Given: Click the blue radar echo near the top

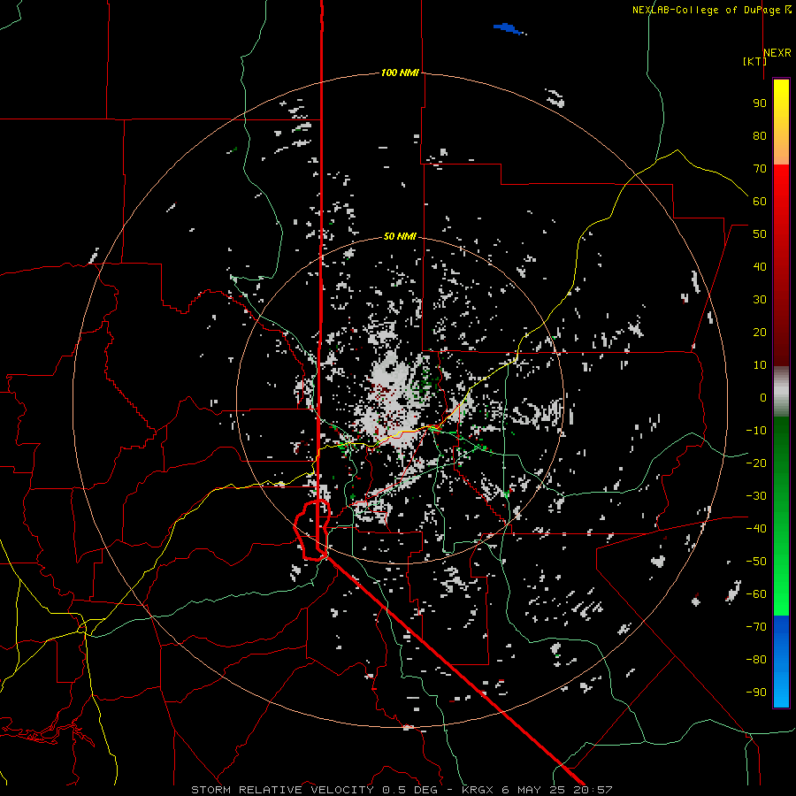Looking at the screenshot, I should pos(508,28).
